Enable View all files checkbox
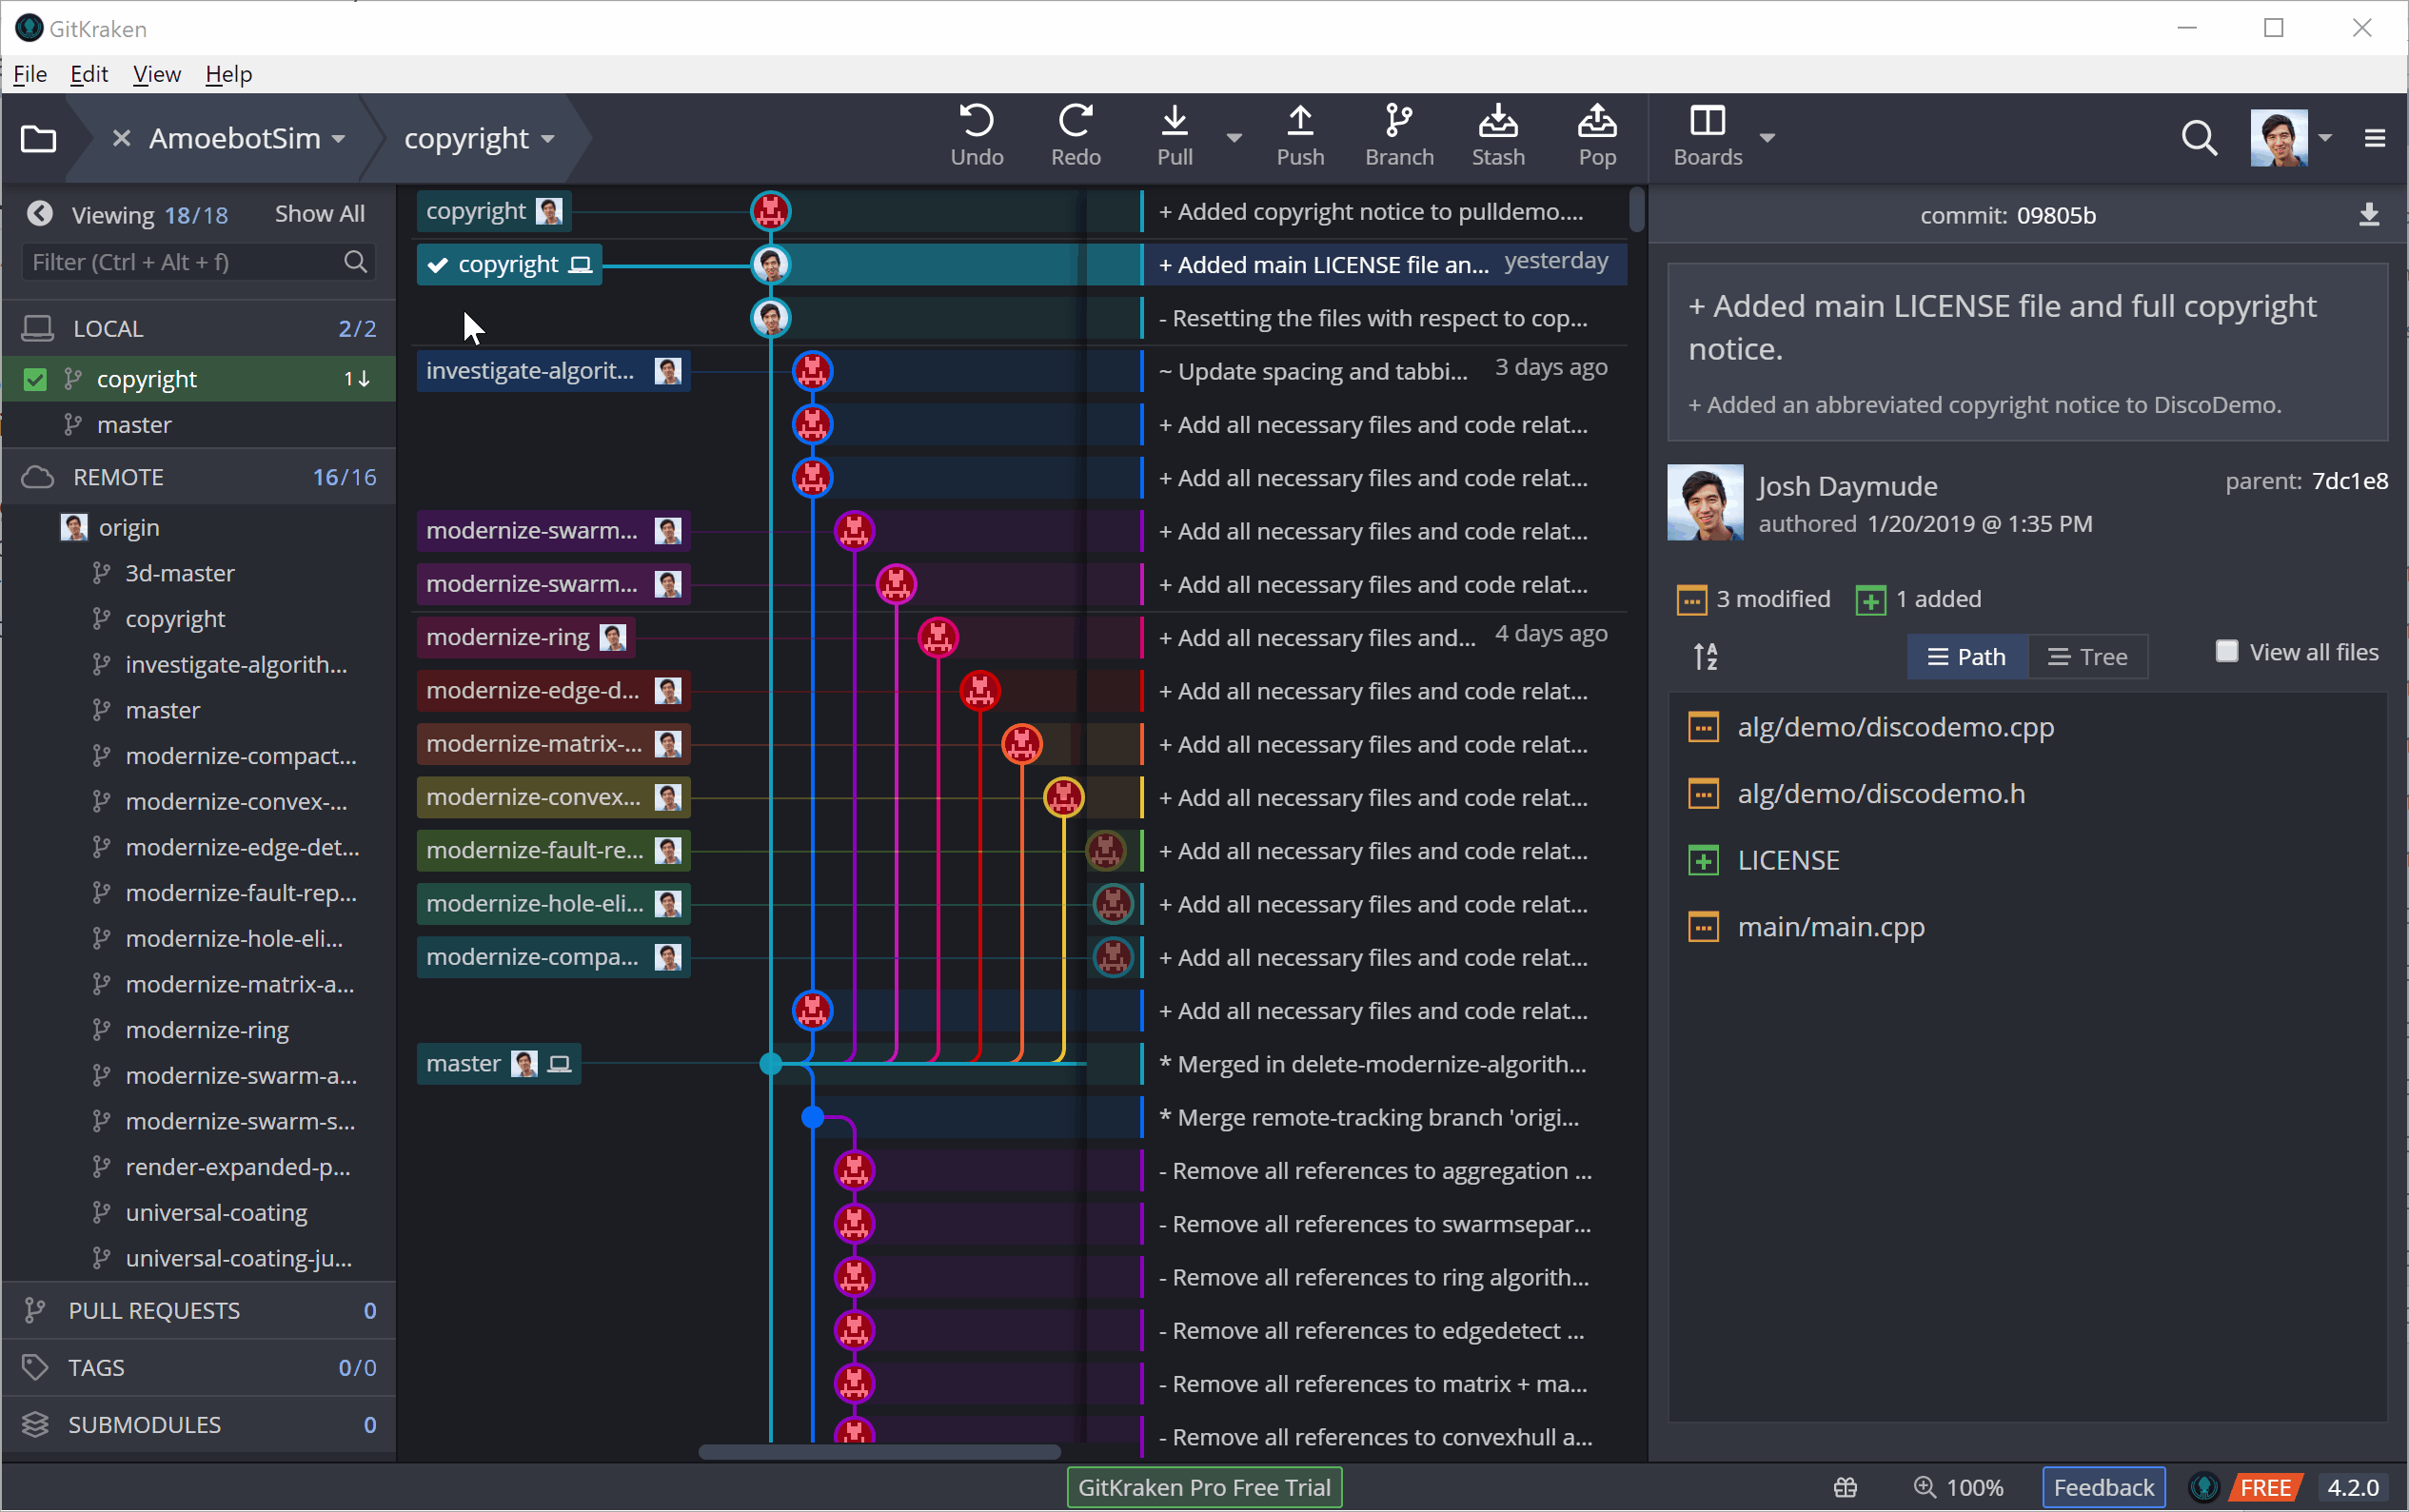 click(2226, 652)
